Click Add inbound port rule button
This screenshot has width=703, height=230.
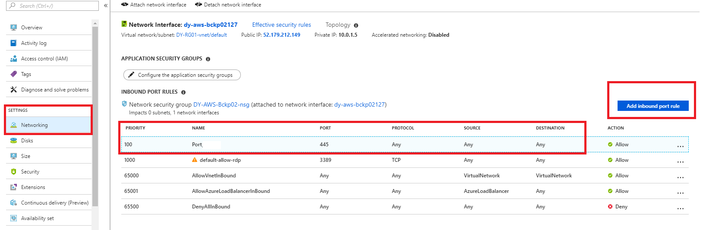point(653,106)
